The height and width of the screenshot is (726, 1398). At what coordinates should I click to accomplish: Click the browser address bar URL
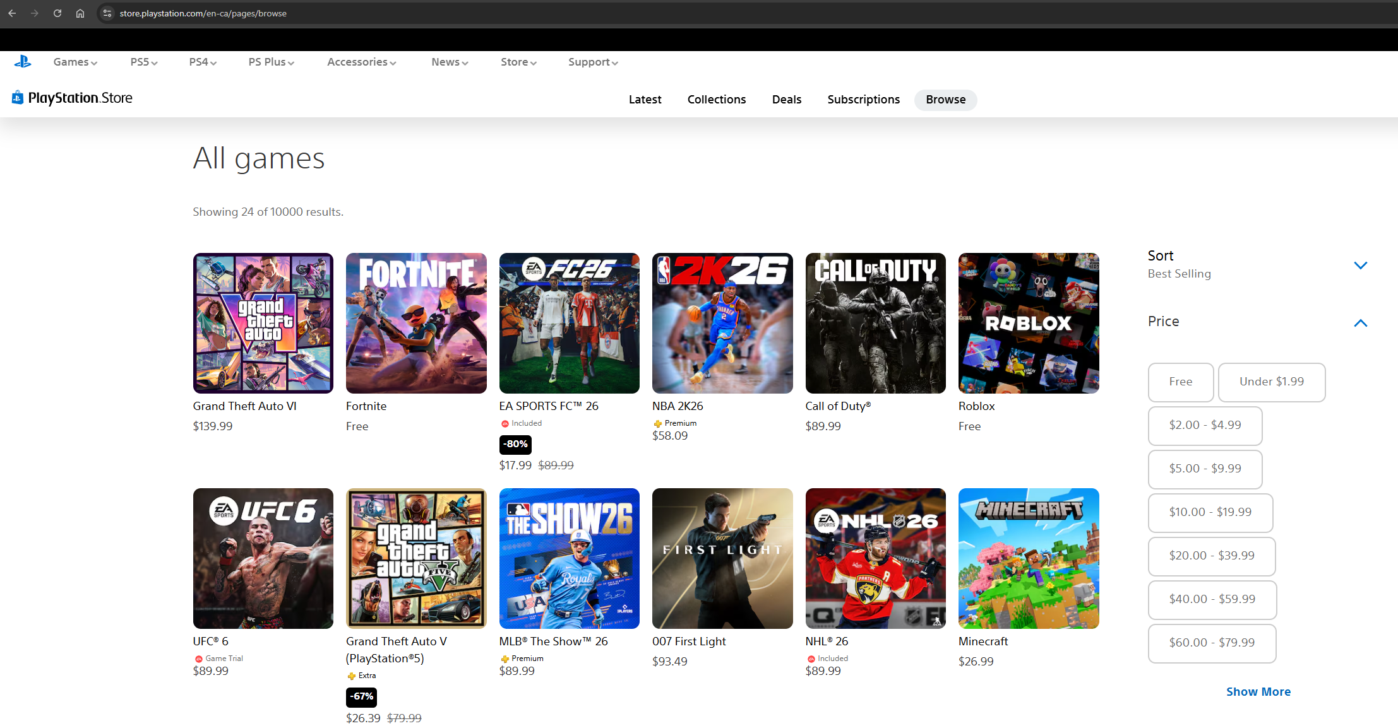tap(203, 13)
